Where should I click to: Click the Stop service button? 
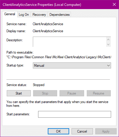coord(45,93)
